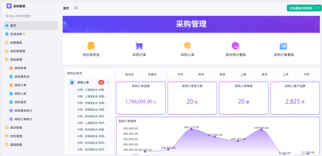Click the folder icon of 财务管理
The width and height of the screenshot is (322, 156).
7,136
